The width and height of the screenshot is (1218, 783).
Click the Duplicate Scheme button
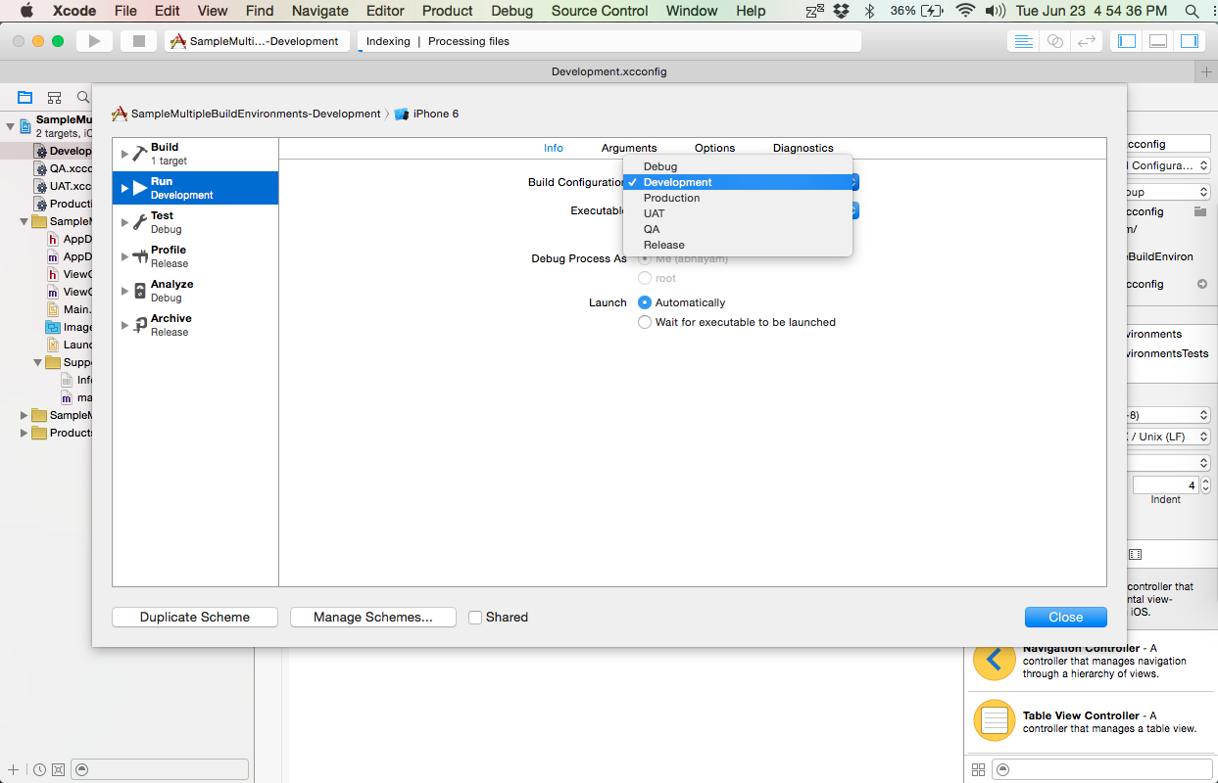[195, 618]
